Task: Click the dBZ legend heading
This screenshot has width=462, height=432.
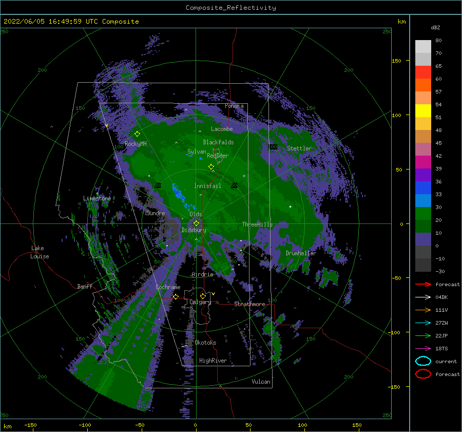Action: point(435,27)
